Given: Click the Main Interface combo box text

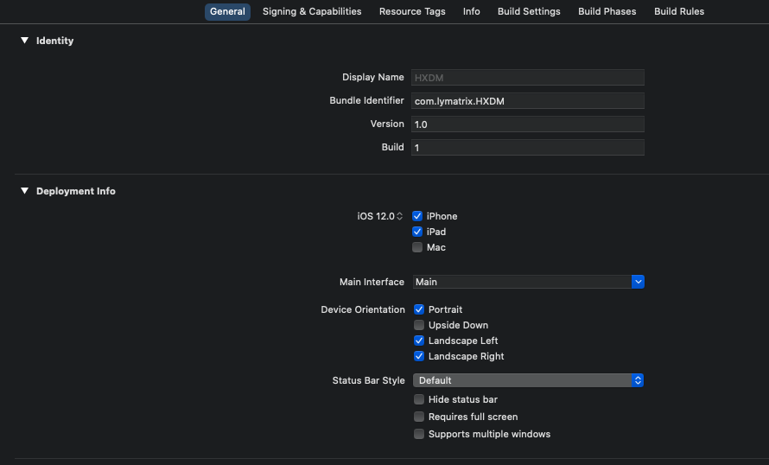Looking at the screenshot, I should click(x=522, y=282).
